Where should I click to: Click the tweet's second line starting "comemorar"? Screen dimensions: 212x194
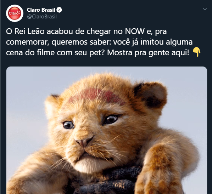tap(99, 42)
